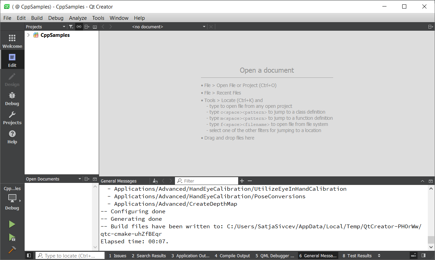
Task: Clear the General Messages output pane
Action: pyautogui.click(x=155, y=181)
